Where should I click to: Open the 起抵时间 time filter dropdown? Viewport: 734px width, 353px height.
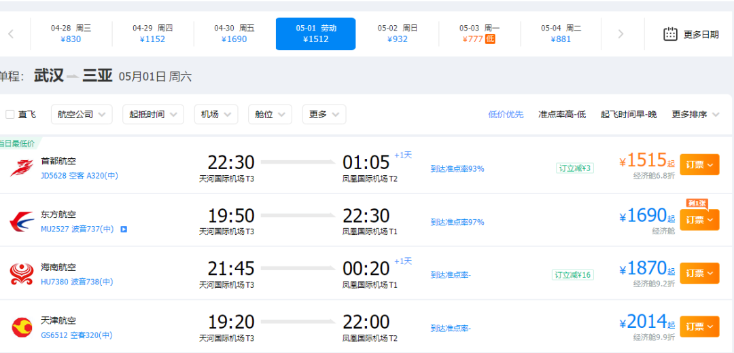click(x=153, y=115)
